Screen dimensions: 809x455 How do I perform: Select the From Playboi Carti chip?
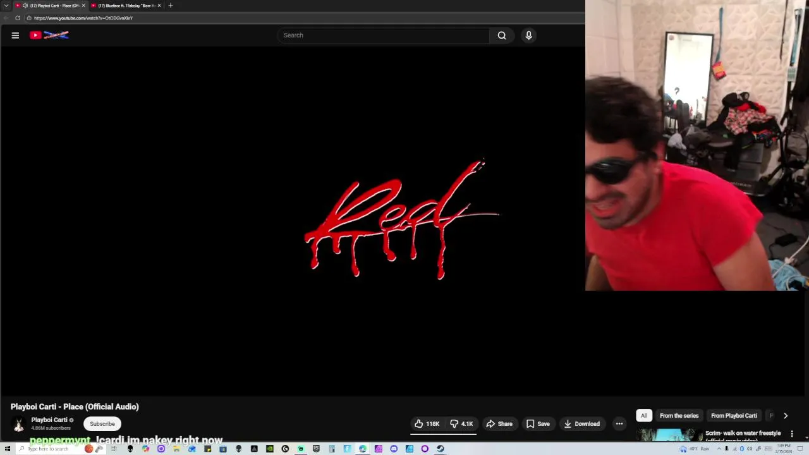734,416
